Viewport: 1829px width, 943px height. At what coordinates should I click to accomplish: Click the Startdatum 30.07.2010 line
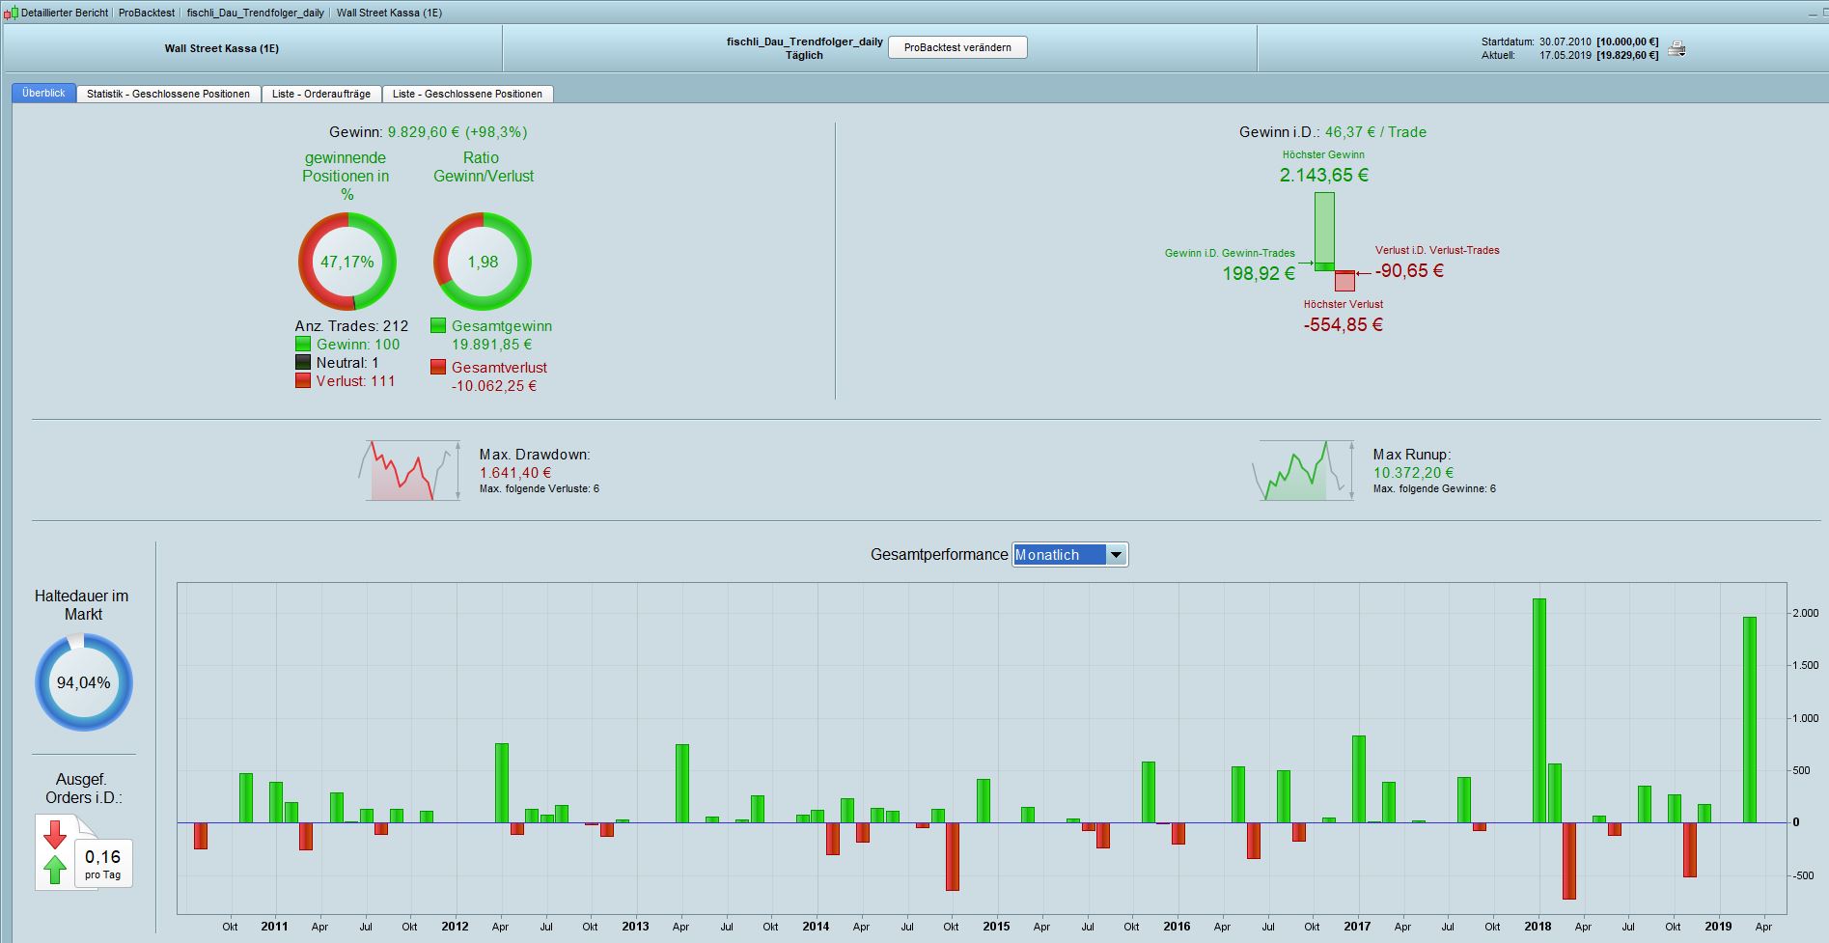(x=1570, y=42)
